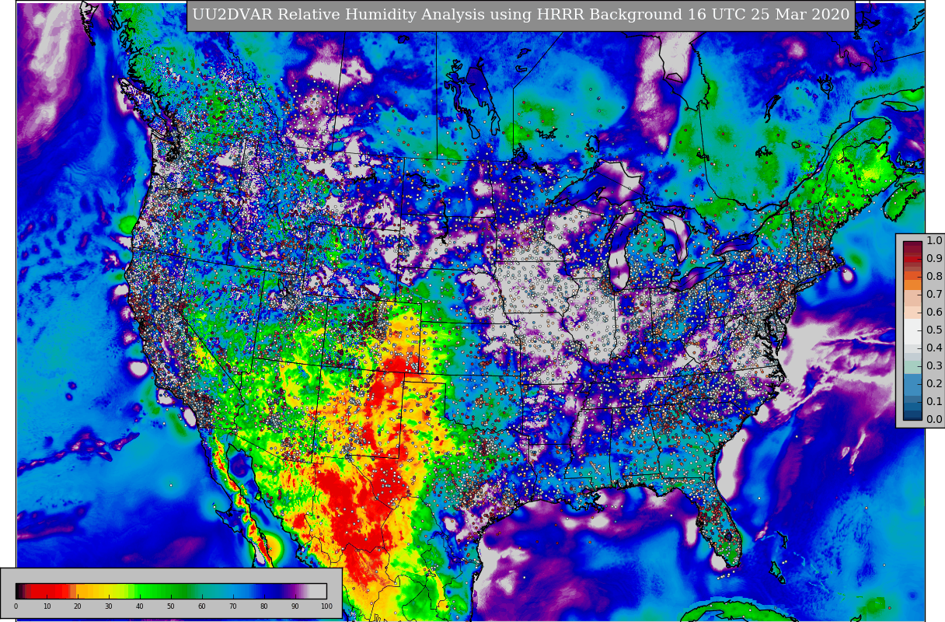
Task: Click the 0.0 label on the right colorbar
Action: click(934, 419)
